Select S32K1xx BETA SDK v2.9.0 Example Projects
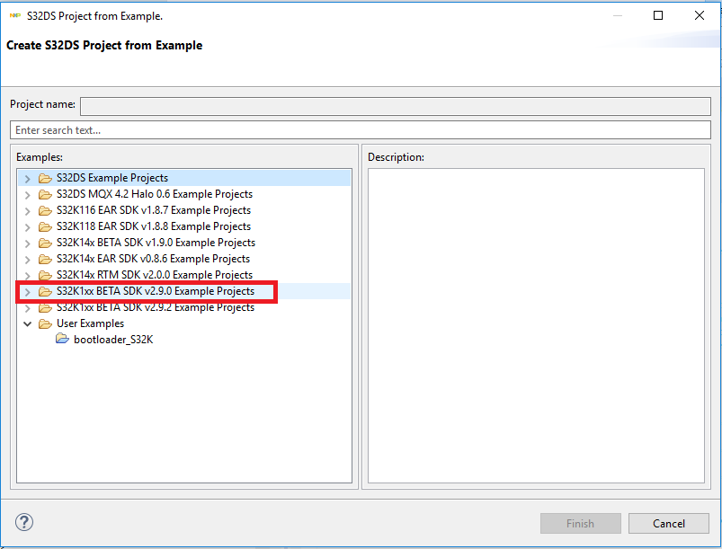This screenshot has height=549, width=722. point(156,291)
